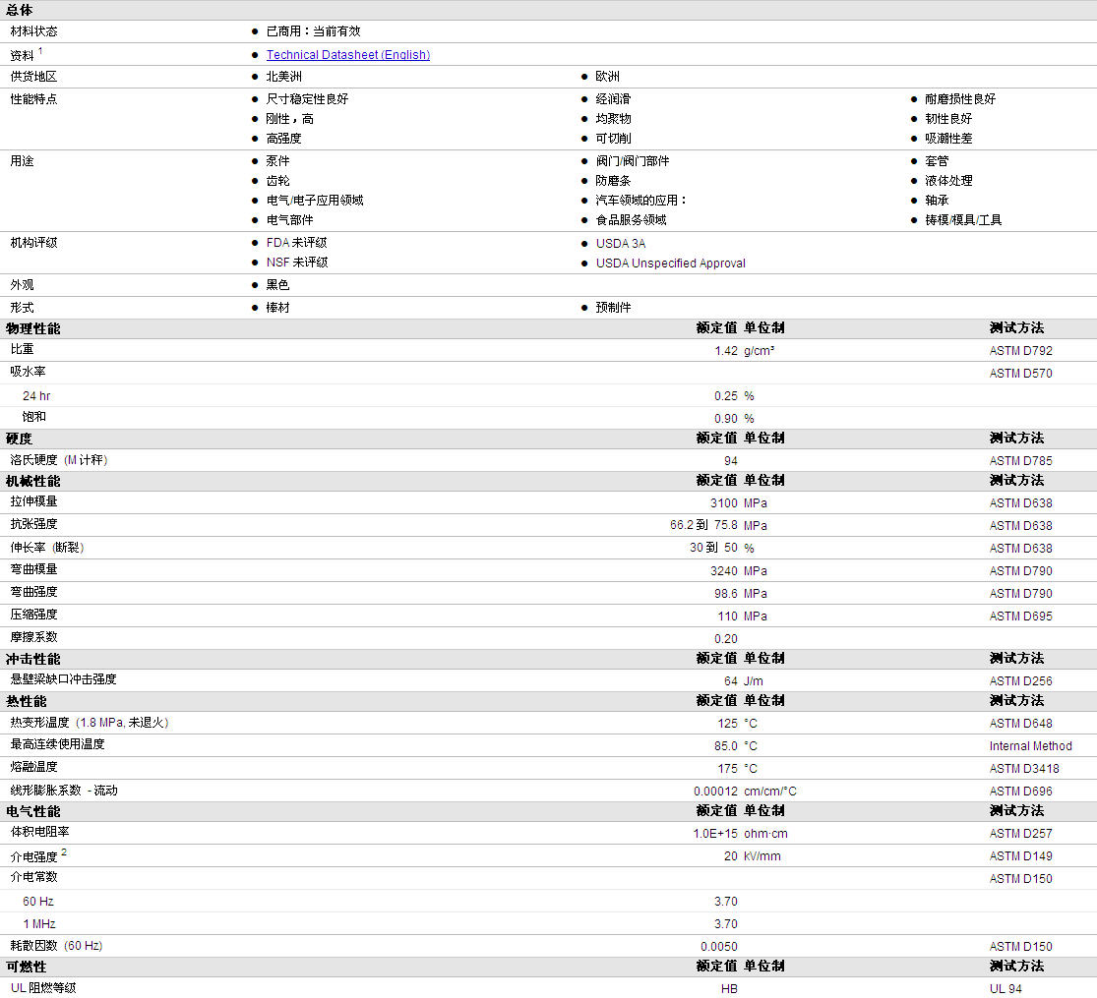This screenshot has width=1097, height=998.
Task: Click the 北美洲 supply region
Action: point(284,77)
